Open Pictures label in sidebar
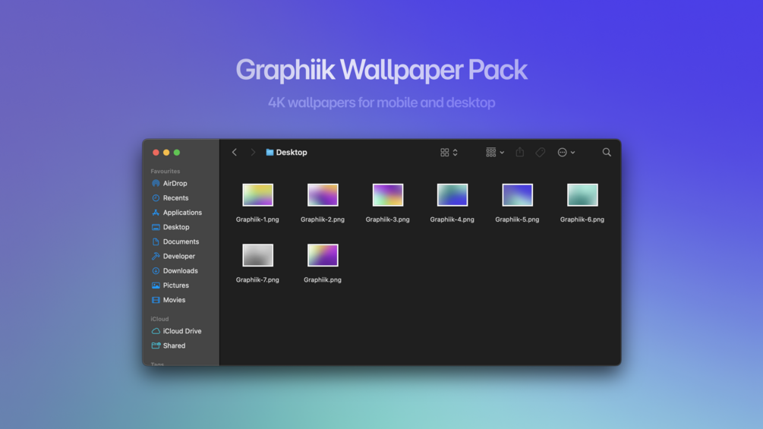The image size is (763, 429). 176,285
